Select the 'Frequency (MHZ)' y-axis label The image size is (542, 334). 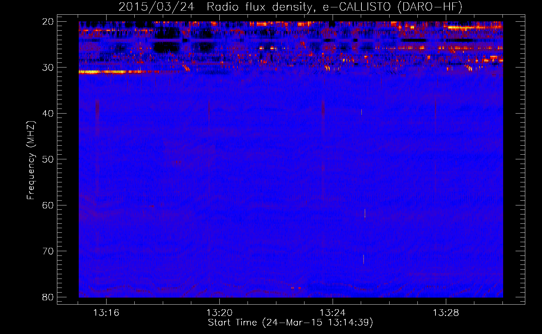[31, 160]
